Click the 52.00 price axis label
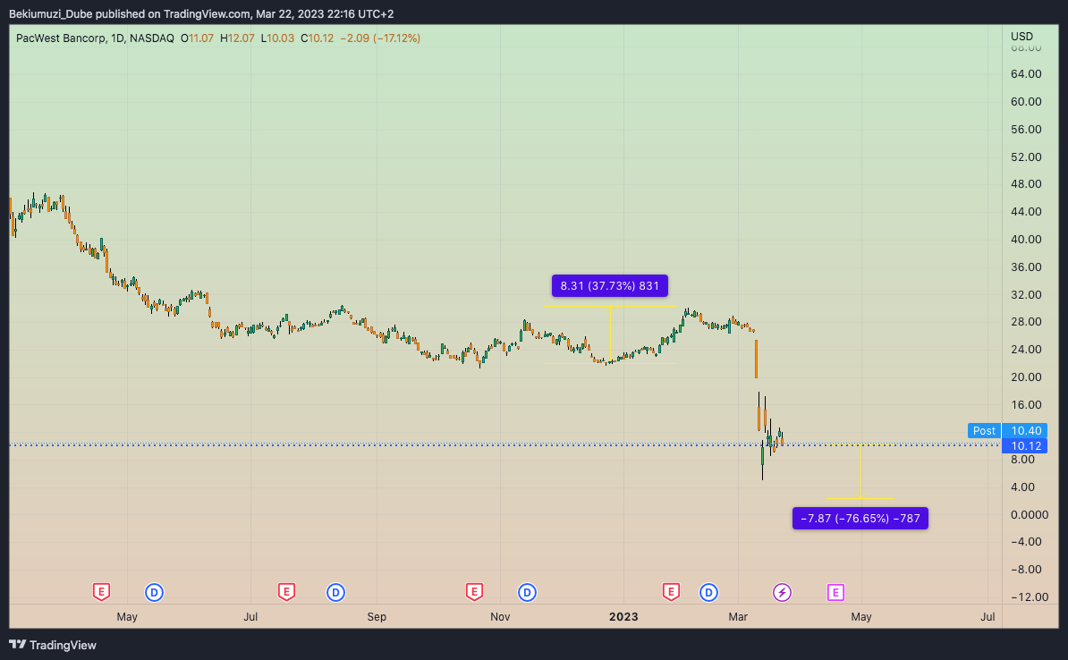 [x=1026, y=157]
